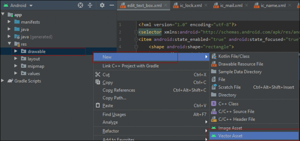300x141 pixels.
Task: Close the edit_text_box.xml tab
Action: tap(166, 5)
